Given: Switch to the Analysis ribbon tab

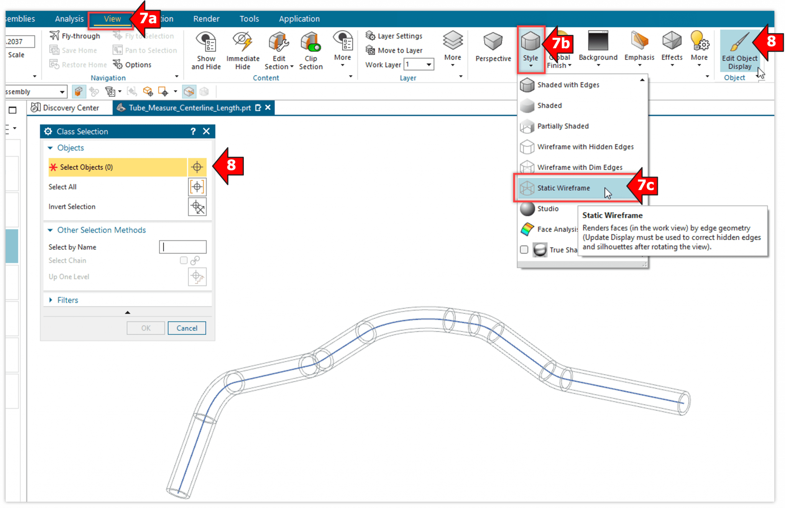Looking at the screenshot, I should [x=69, y=18].
